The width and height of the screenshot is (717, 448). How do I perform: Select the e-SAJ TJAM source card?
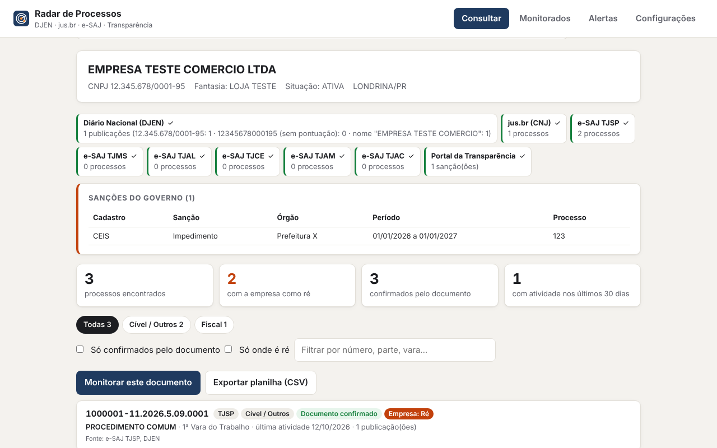(317, 161)
